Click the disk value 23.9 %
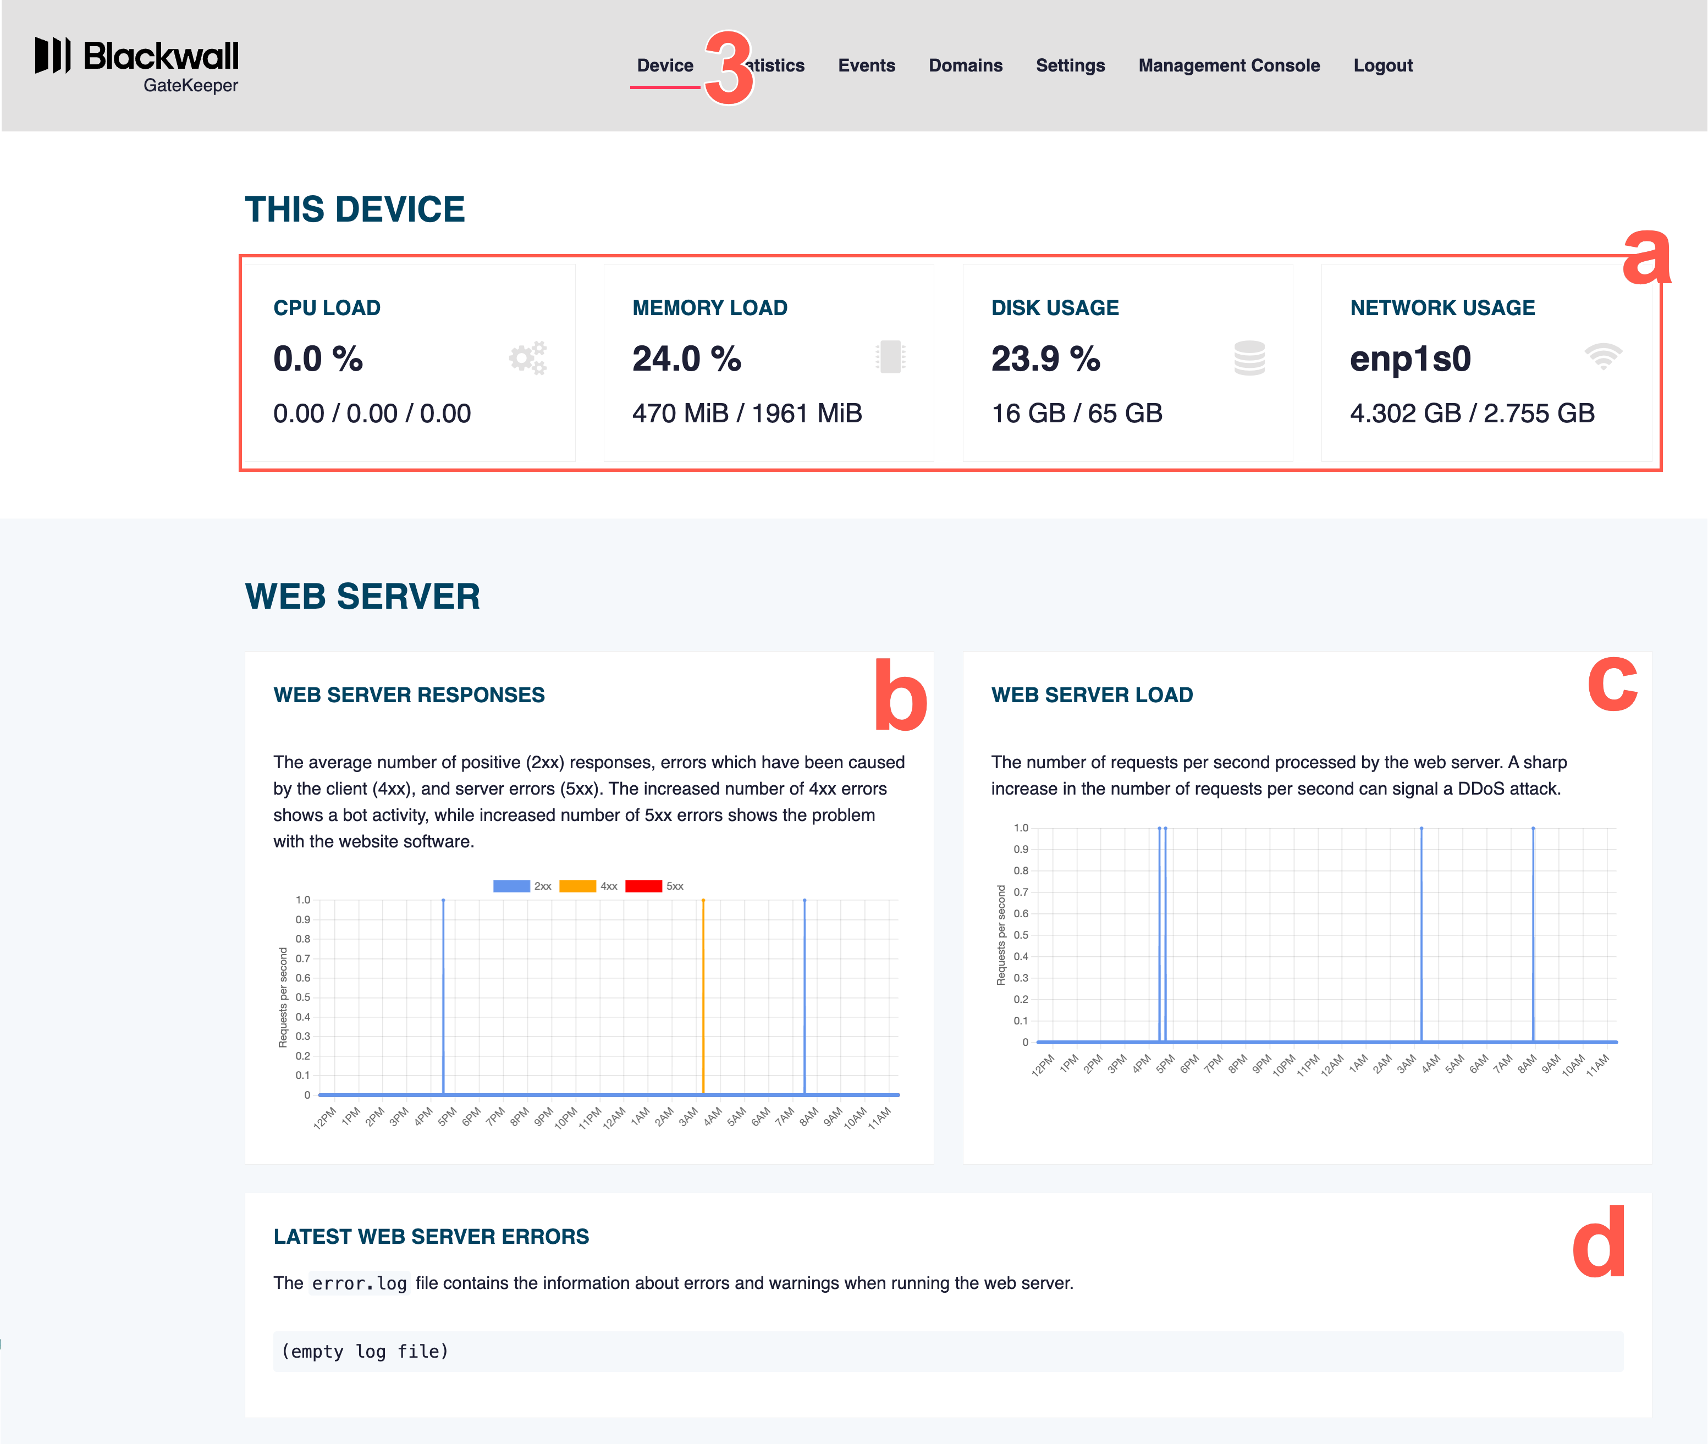The width and height of the screenshot is (1708, 1444). tap(1046, 359)
